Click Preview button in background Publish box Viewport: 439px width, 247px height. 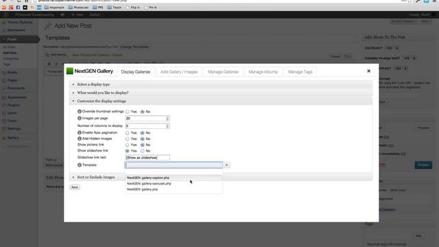(x=423, y=128)
